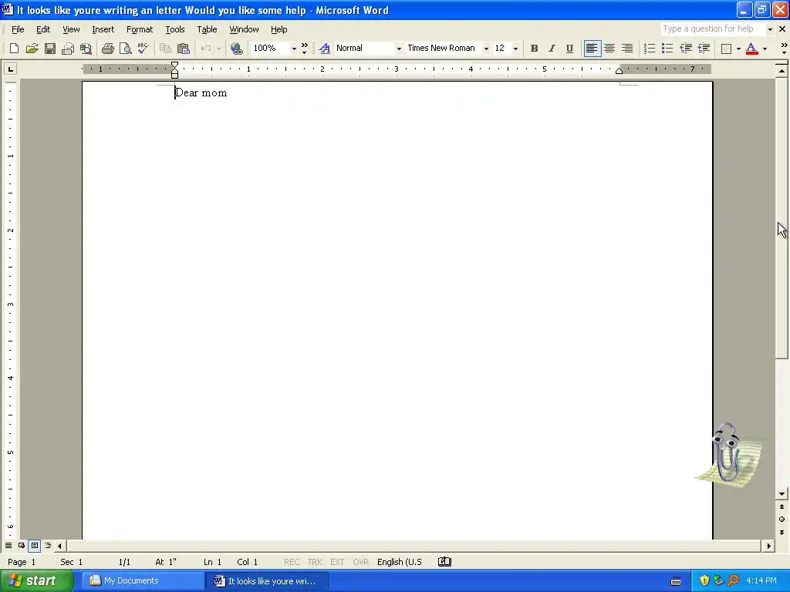The width and height of the screenshot is (790, 592).
Task: Toggle OVR overtype mode in status bar
Action: coord(361,562)
